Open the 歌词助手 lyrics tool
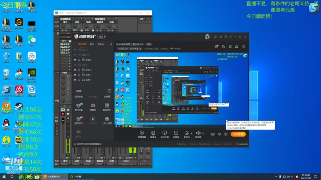 [107, 107]
